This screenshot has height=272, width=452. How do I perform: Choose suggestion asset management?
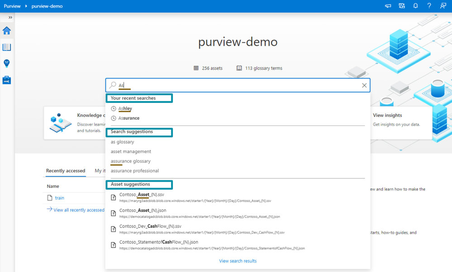(131, 151)
